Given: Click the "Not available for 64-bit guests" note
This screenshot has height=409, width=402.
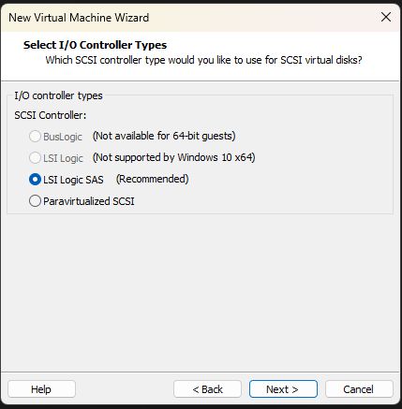Looking at the screenshot, I should (x=164, y=136).
